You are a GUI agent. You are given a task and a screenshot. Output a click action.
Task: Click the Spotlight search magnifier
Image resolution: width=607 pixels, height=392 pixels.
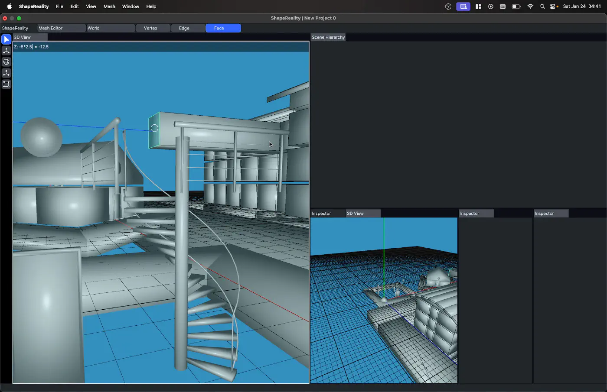pyautogui.click(x=542, y=6)
